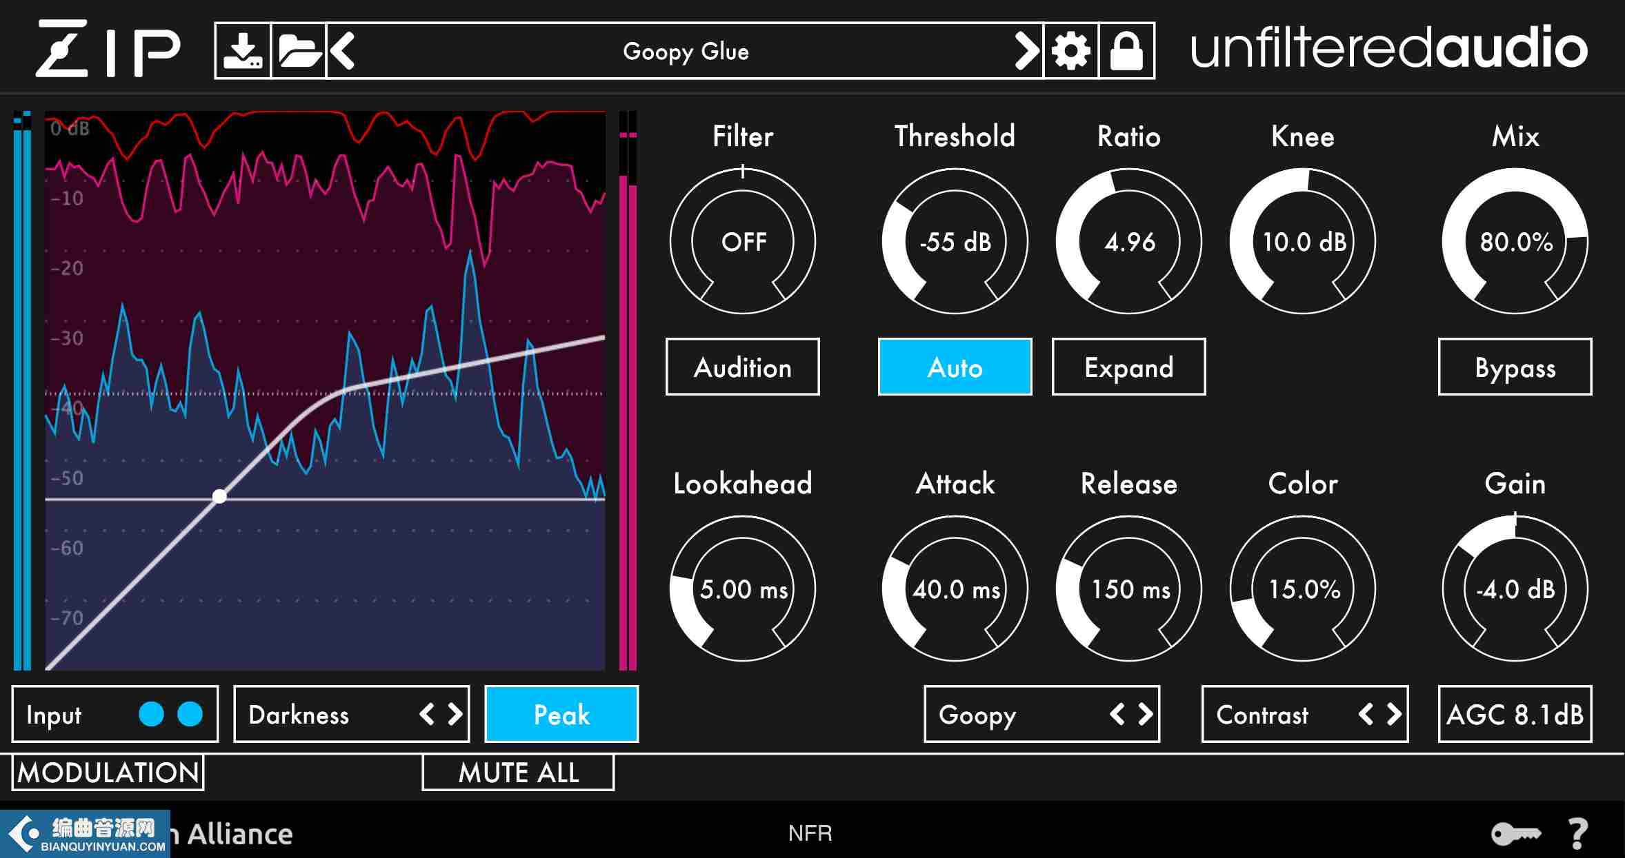Screen dimensions: 1625x858
Task: Select previous option in Contrast selector
Action: pyautogui.click(x=1366, y=714)
